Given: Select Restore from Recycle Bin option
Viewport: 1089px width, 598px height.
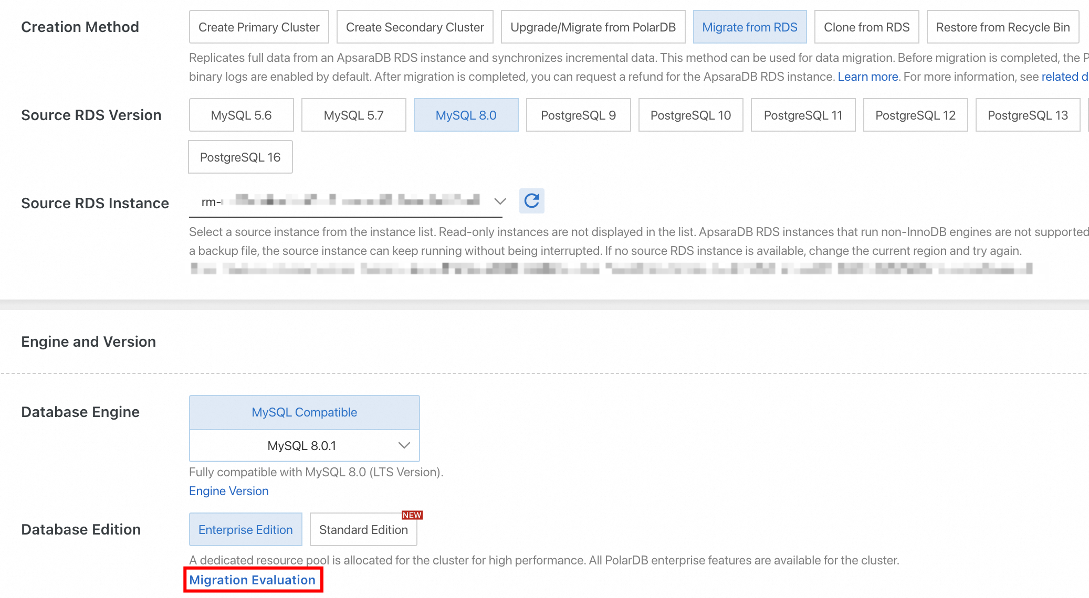Looking at the screenshot, I should [x=1002, y=27].
